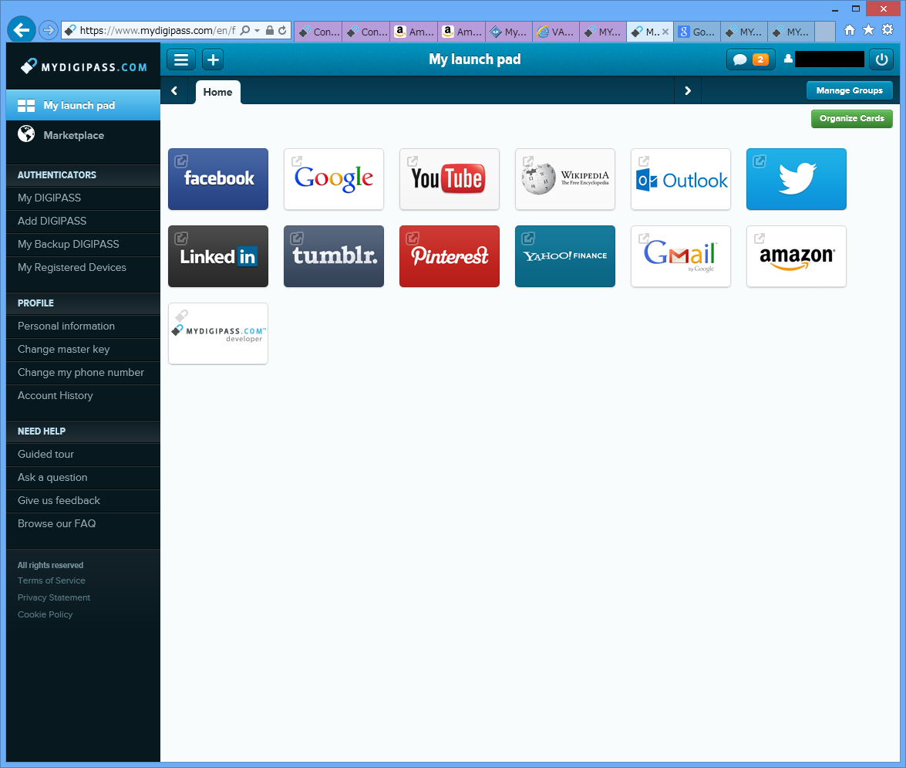The width and height of the screenshot is (906, 768).
Task: Open browser Favorites star icon
Action: [868, 29]
